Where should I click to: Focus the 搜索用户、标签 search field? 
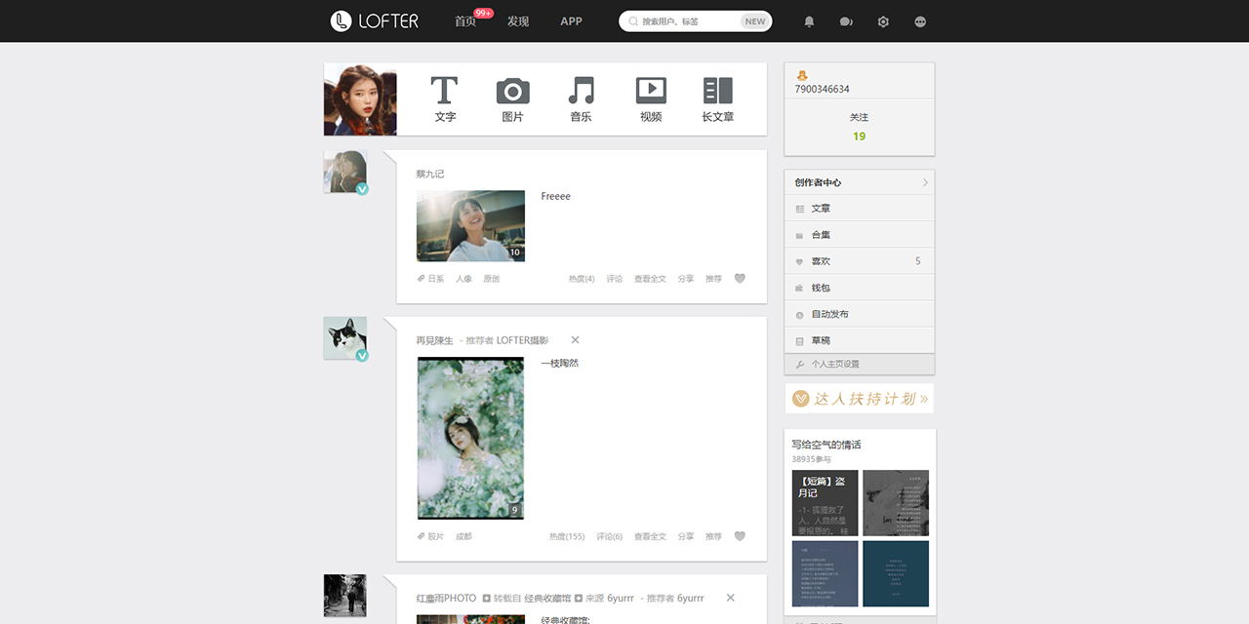[x=696, y=21]
